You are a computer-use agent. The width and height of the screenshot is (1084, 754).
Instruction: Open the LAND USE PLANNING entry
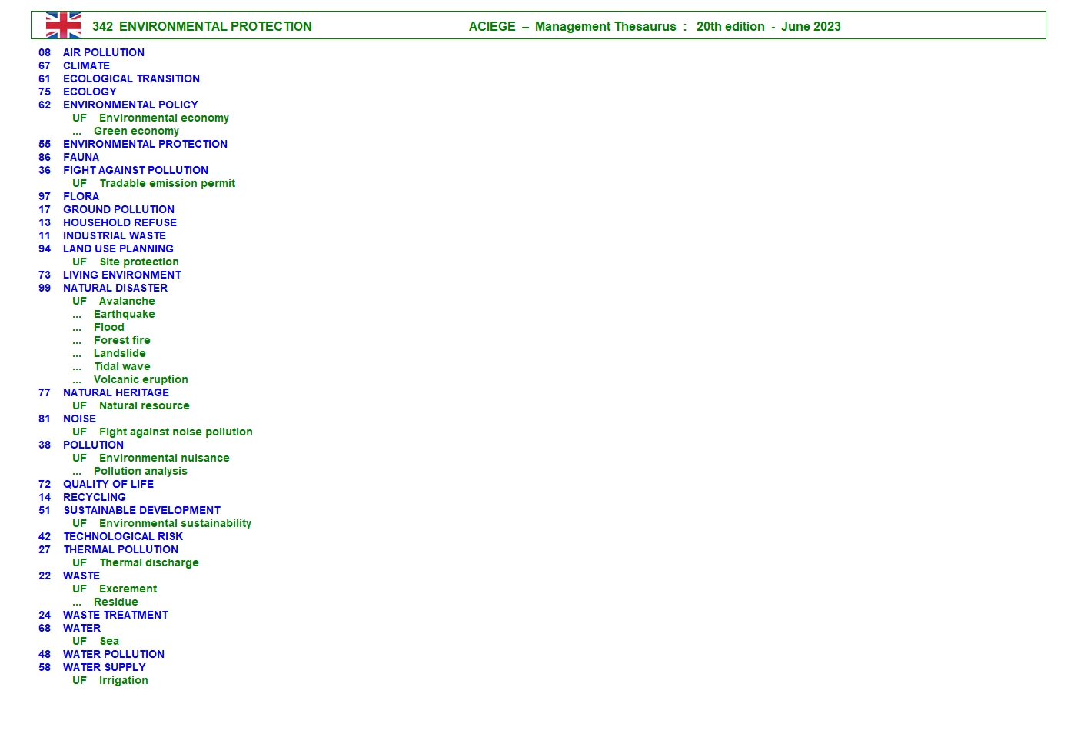coord(118,249)
